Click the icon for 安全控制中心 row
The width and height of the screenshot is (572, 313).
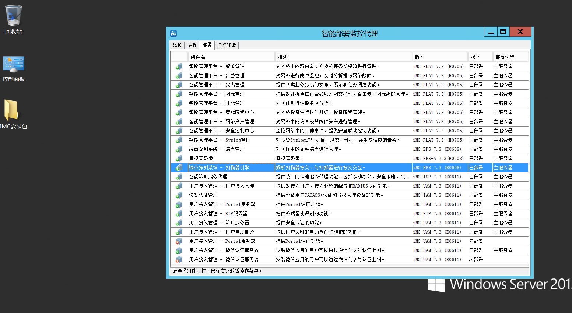tap(179, 131)
